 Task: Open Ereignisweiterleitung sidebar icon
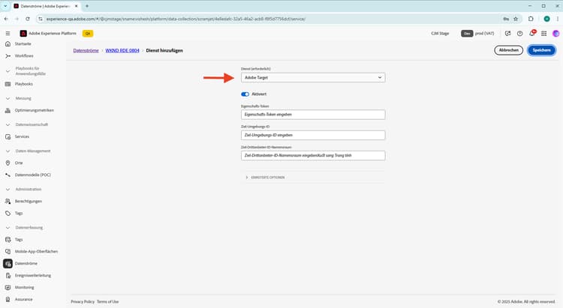(8, 275)
